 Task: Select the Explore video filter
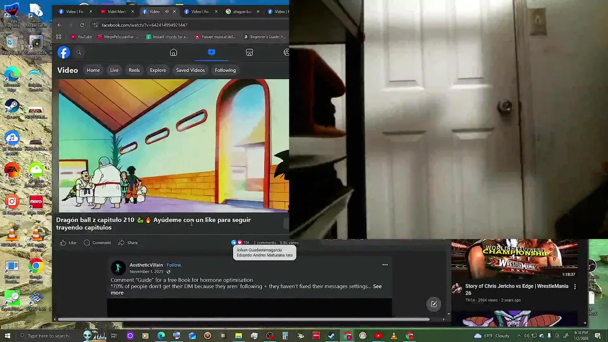click(158, 70)
